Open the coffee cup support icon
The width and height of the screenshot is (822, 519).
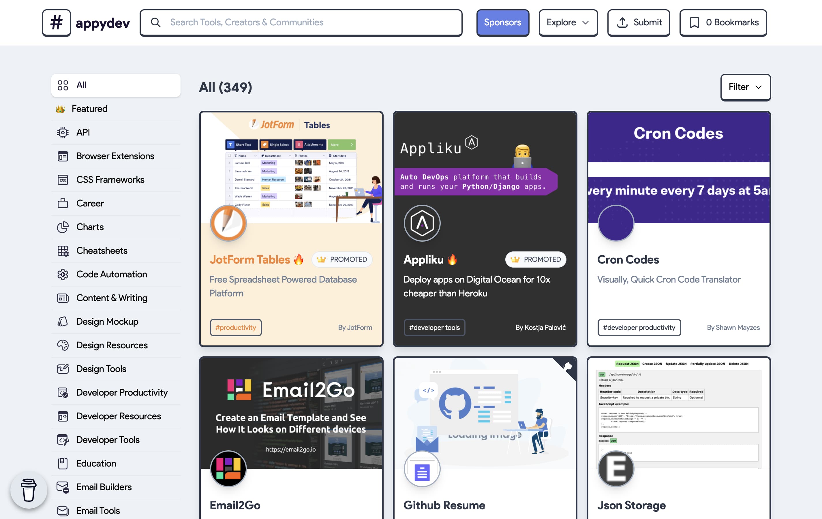pos(29,490)
